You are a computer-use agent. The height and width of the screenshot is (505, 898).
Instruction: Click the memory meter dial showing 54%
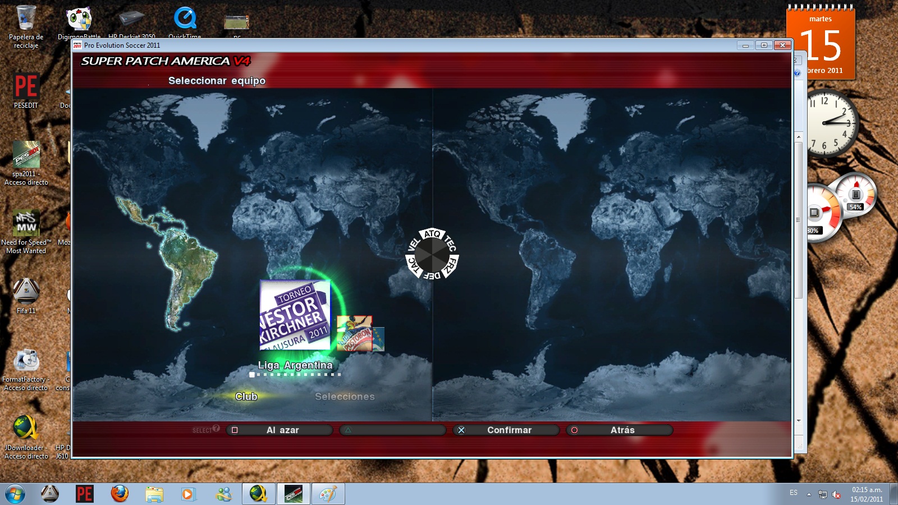tap(856, 194)
